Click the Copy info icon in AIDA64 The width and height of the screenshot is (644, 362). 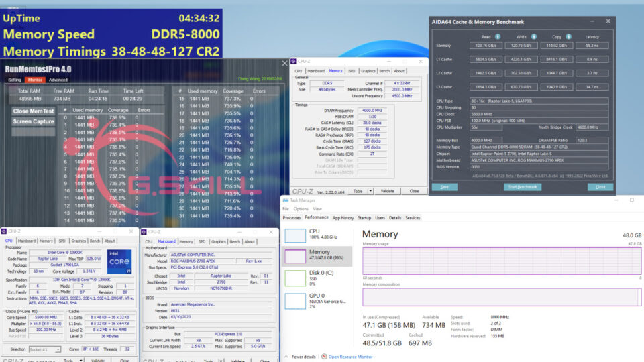pyautogui.click(x=569, y=37)
